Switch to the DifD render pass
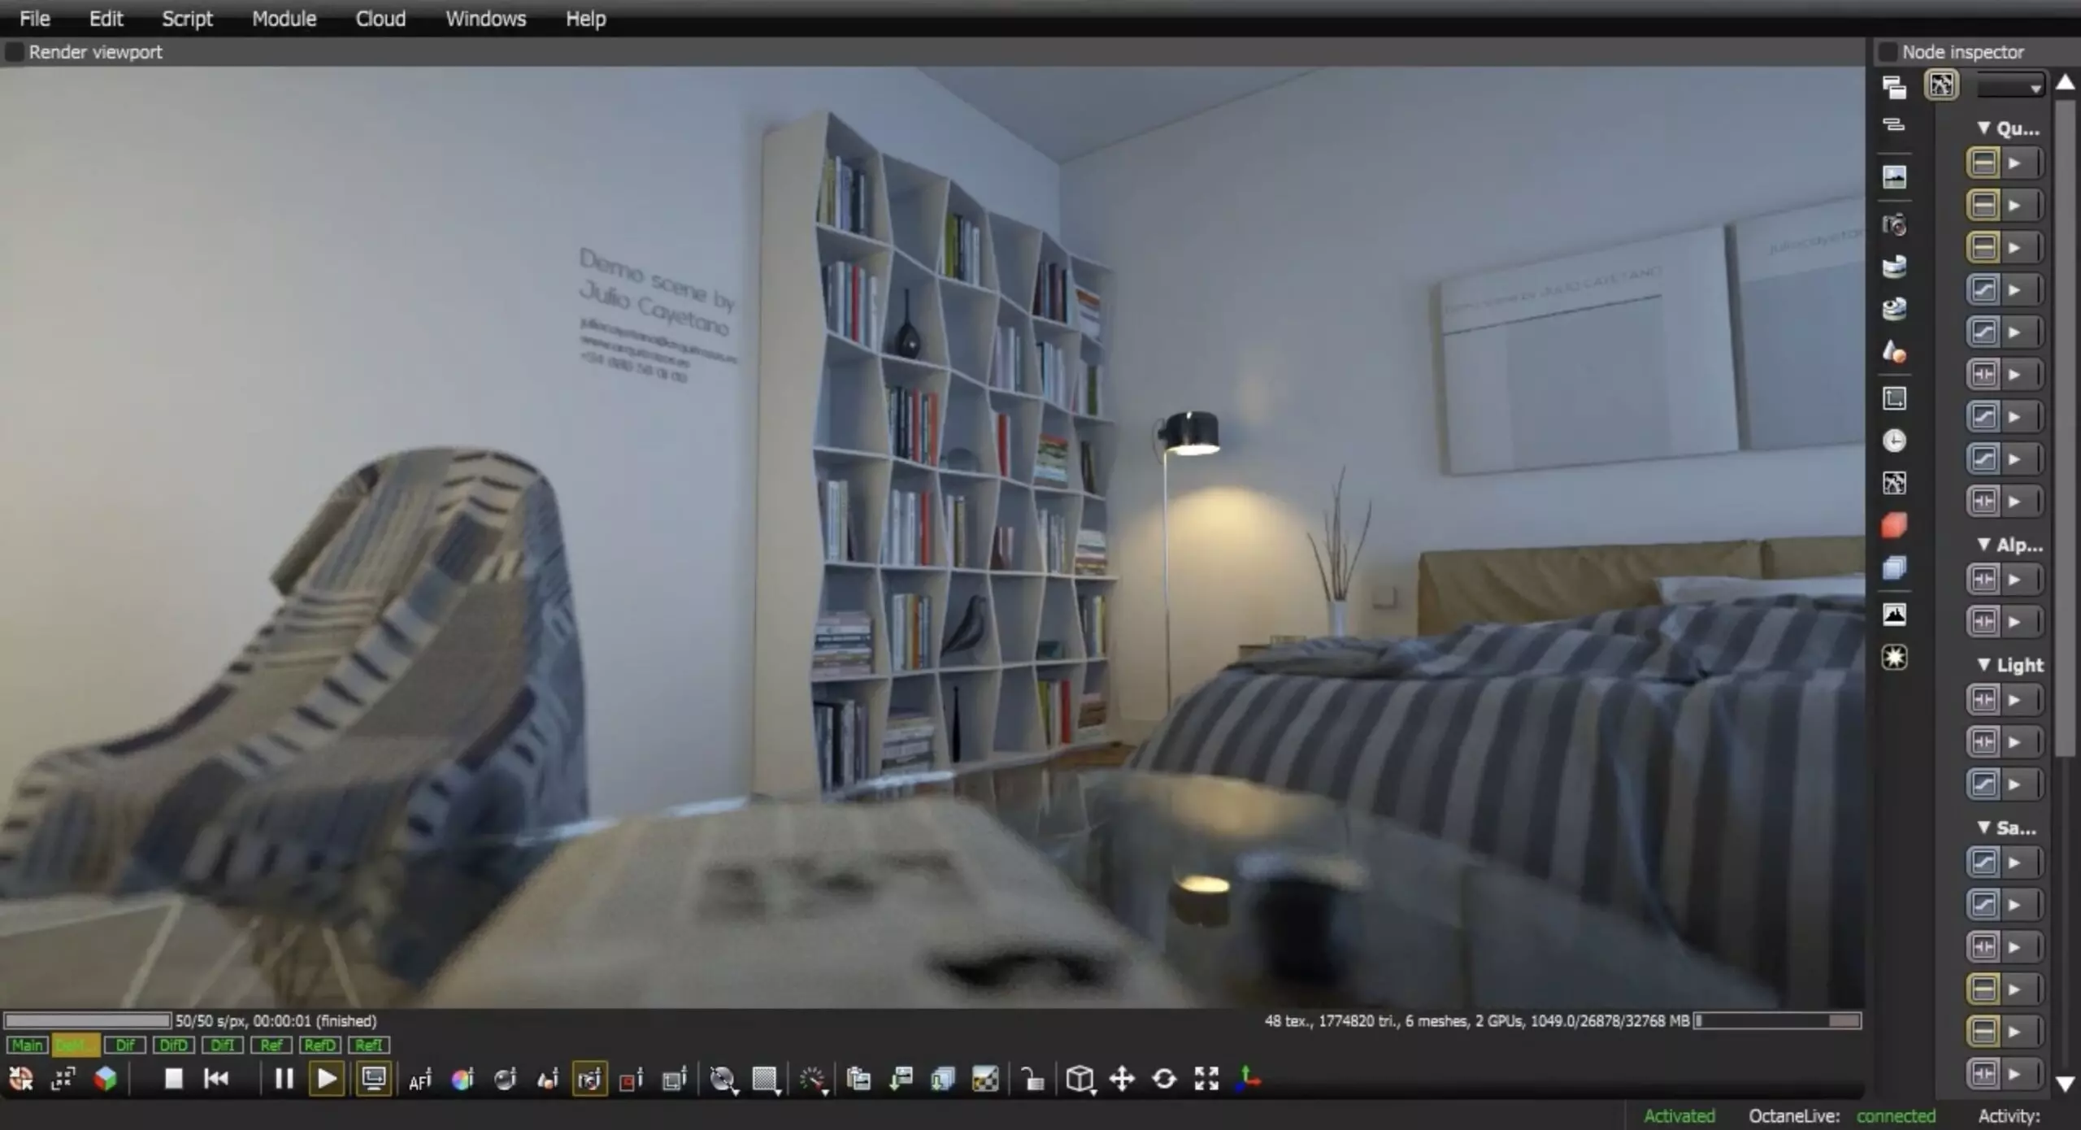Screen dimensions: 2081x1130 (173, 1045)
